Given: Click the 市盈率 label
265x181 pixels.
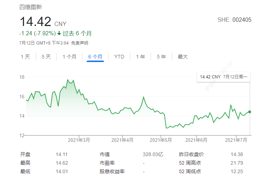Looking at the screenshot, I should click(107, 163).
